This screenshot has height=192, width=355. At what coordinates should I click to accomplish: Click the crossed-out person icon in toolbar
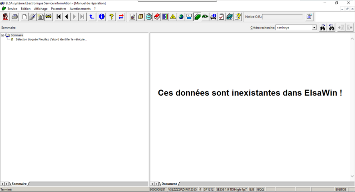6,17
